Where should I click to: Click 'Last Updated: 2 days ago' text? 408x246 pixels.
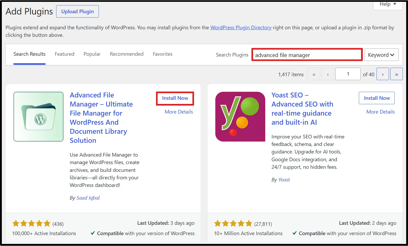coord(368,223)
